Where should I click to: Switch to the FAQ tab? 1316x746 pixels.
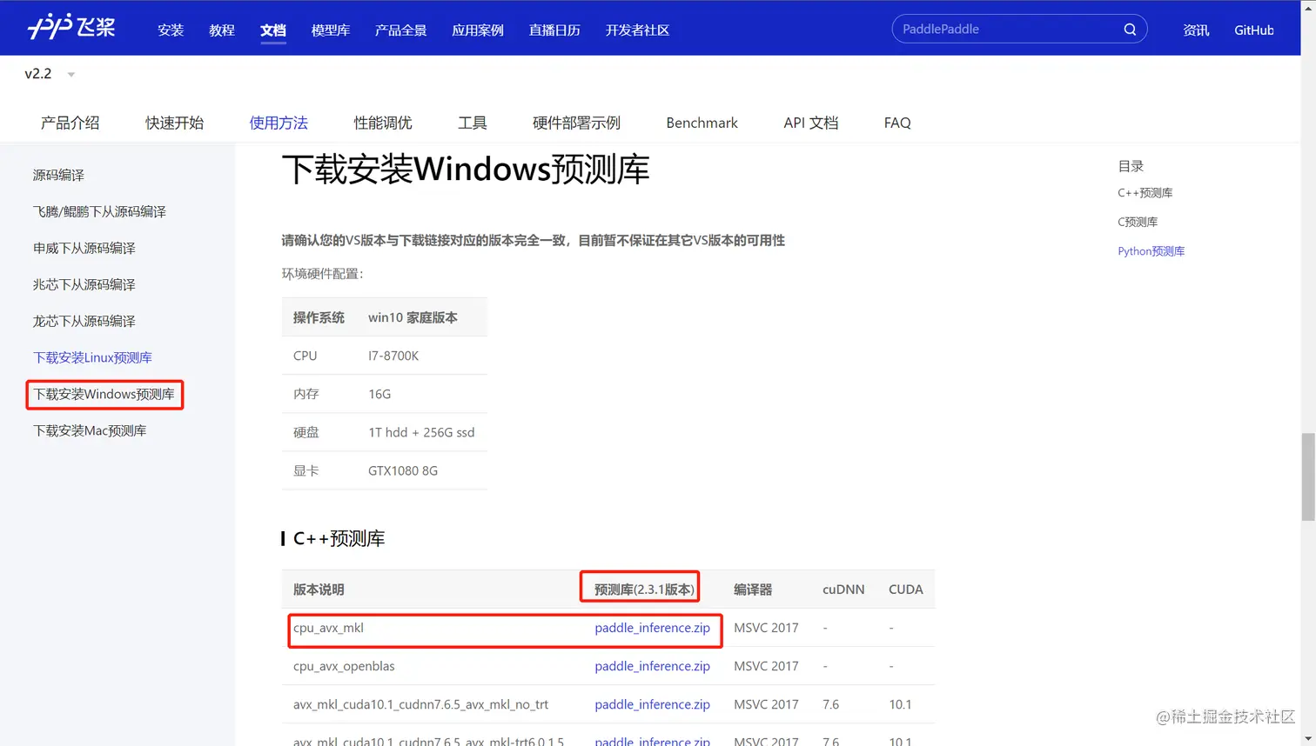897,123
